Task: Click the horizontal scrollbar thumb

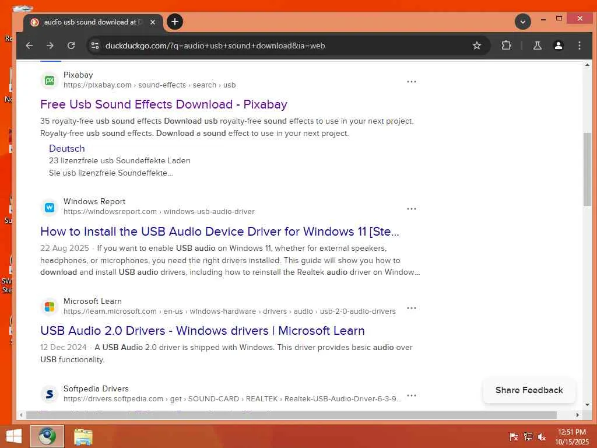Action: 292,415
